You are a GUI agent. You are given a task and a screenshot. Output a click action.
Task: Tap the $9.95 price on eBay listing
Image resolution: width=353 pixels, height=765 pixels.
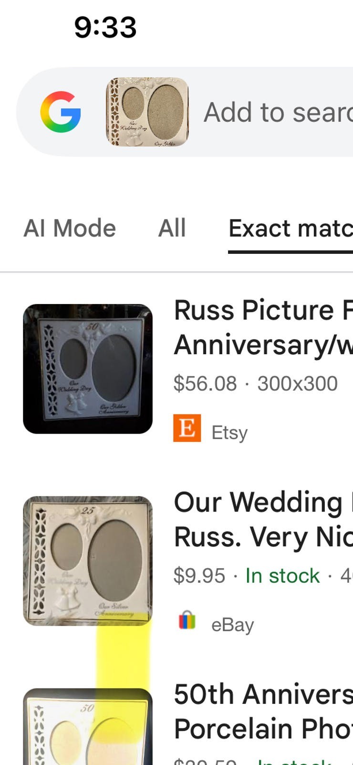click(x=199, y=576)
